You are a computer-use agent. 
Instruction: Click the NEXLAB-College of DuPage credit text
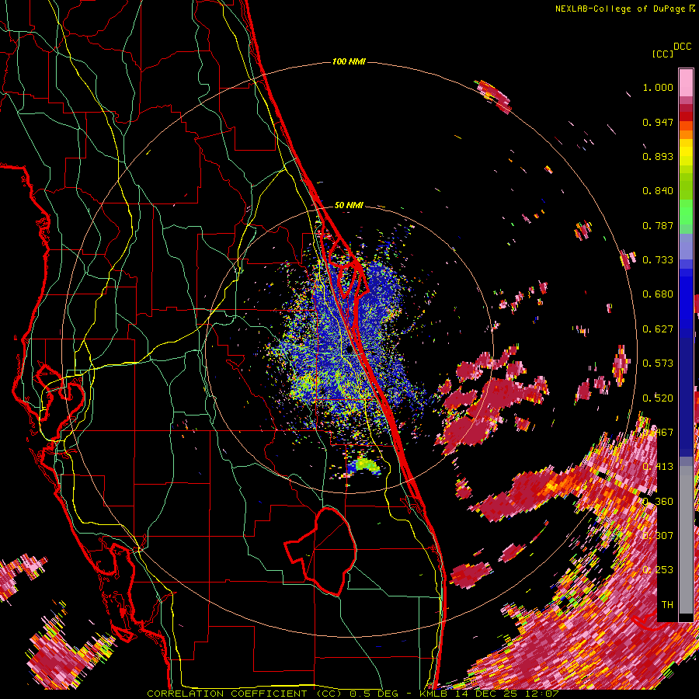tap(625, 9)
